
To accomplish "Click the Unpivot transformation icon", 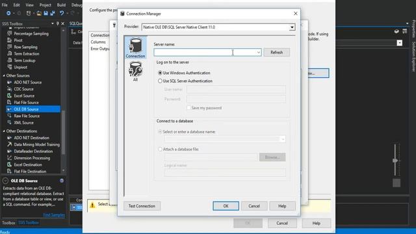I will point(10,67).
